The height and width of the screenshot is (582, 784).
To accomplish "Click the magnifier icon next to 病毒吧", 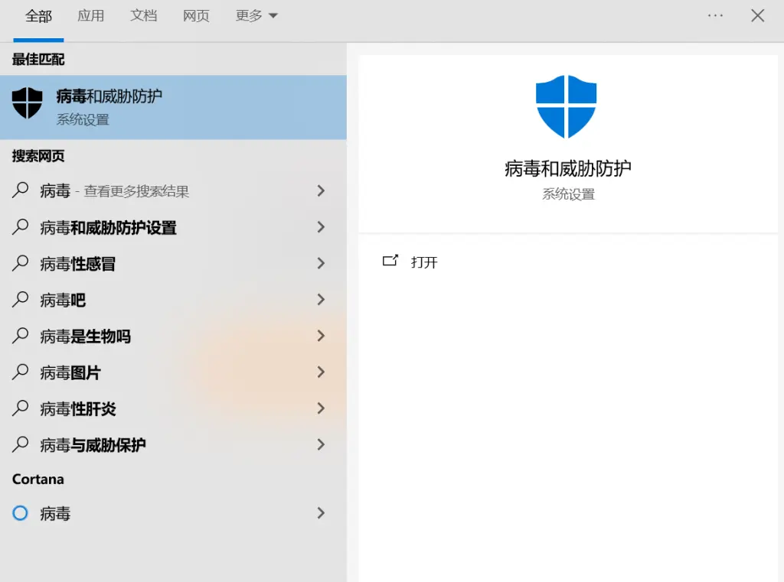I will [20, 299].
